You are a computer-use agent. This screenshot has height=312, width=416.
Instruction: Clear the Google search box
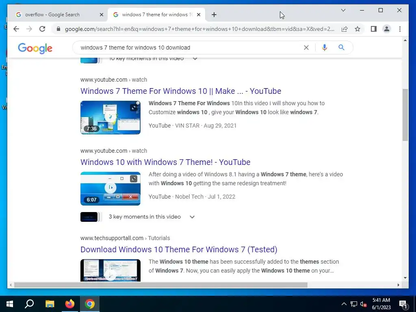(x=306, y=48)
